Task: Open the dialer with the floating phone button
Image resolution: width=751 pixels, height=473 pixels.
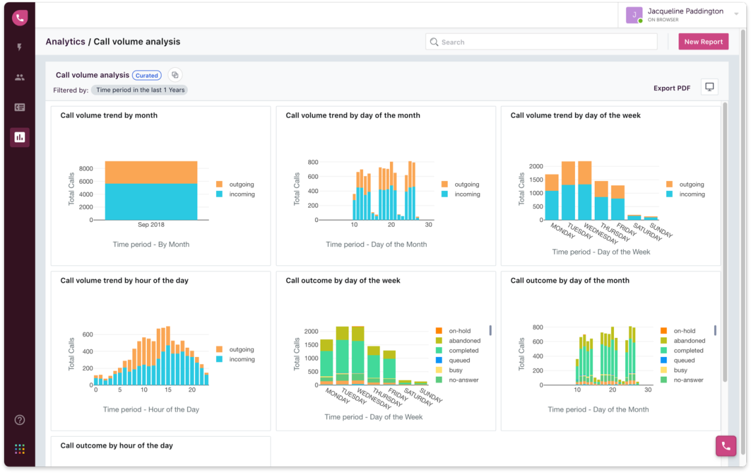Action: pyautogui.click(x=725, y=446)
